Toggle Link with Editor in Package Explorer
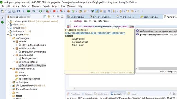Image resolution: width=177 pixels, height=99 pixels. [x=49, y=17]
